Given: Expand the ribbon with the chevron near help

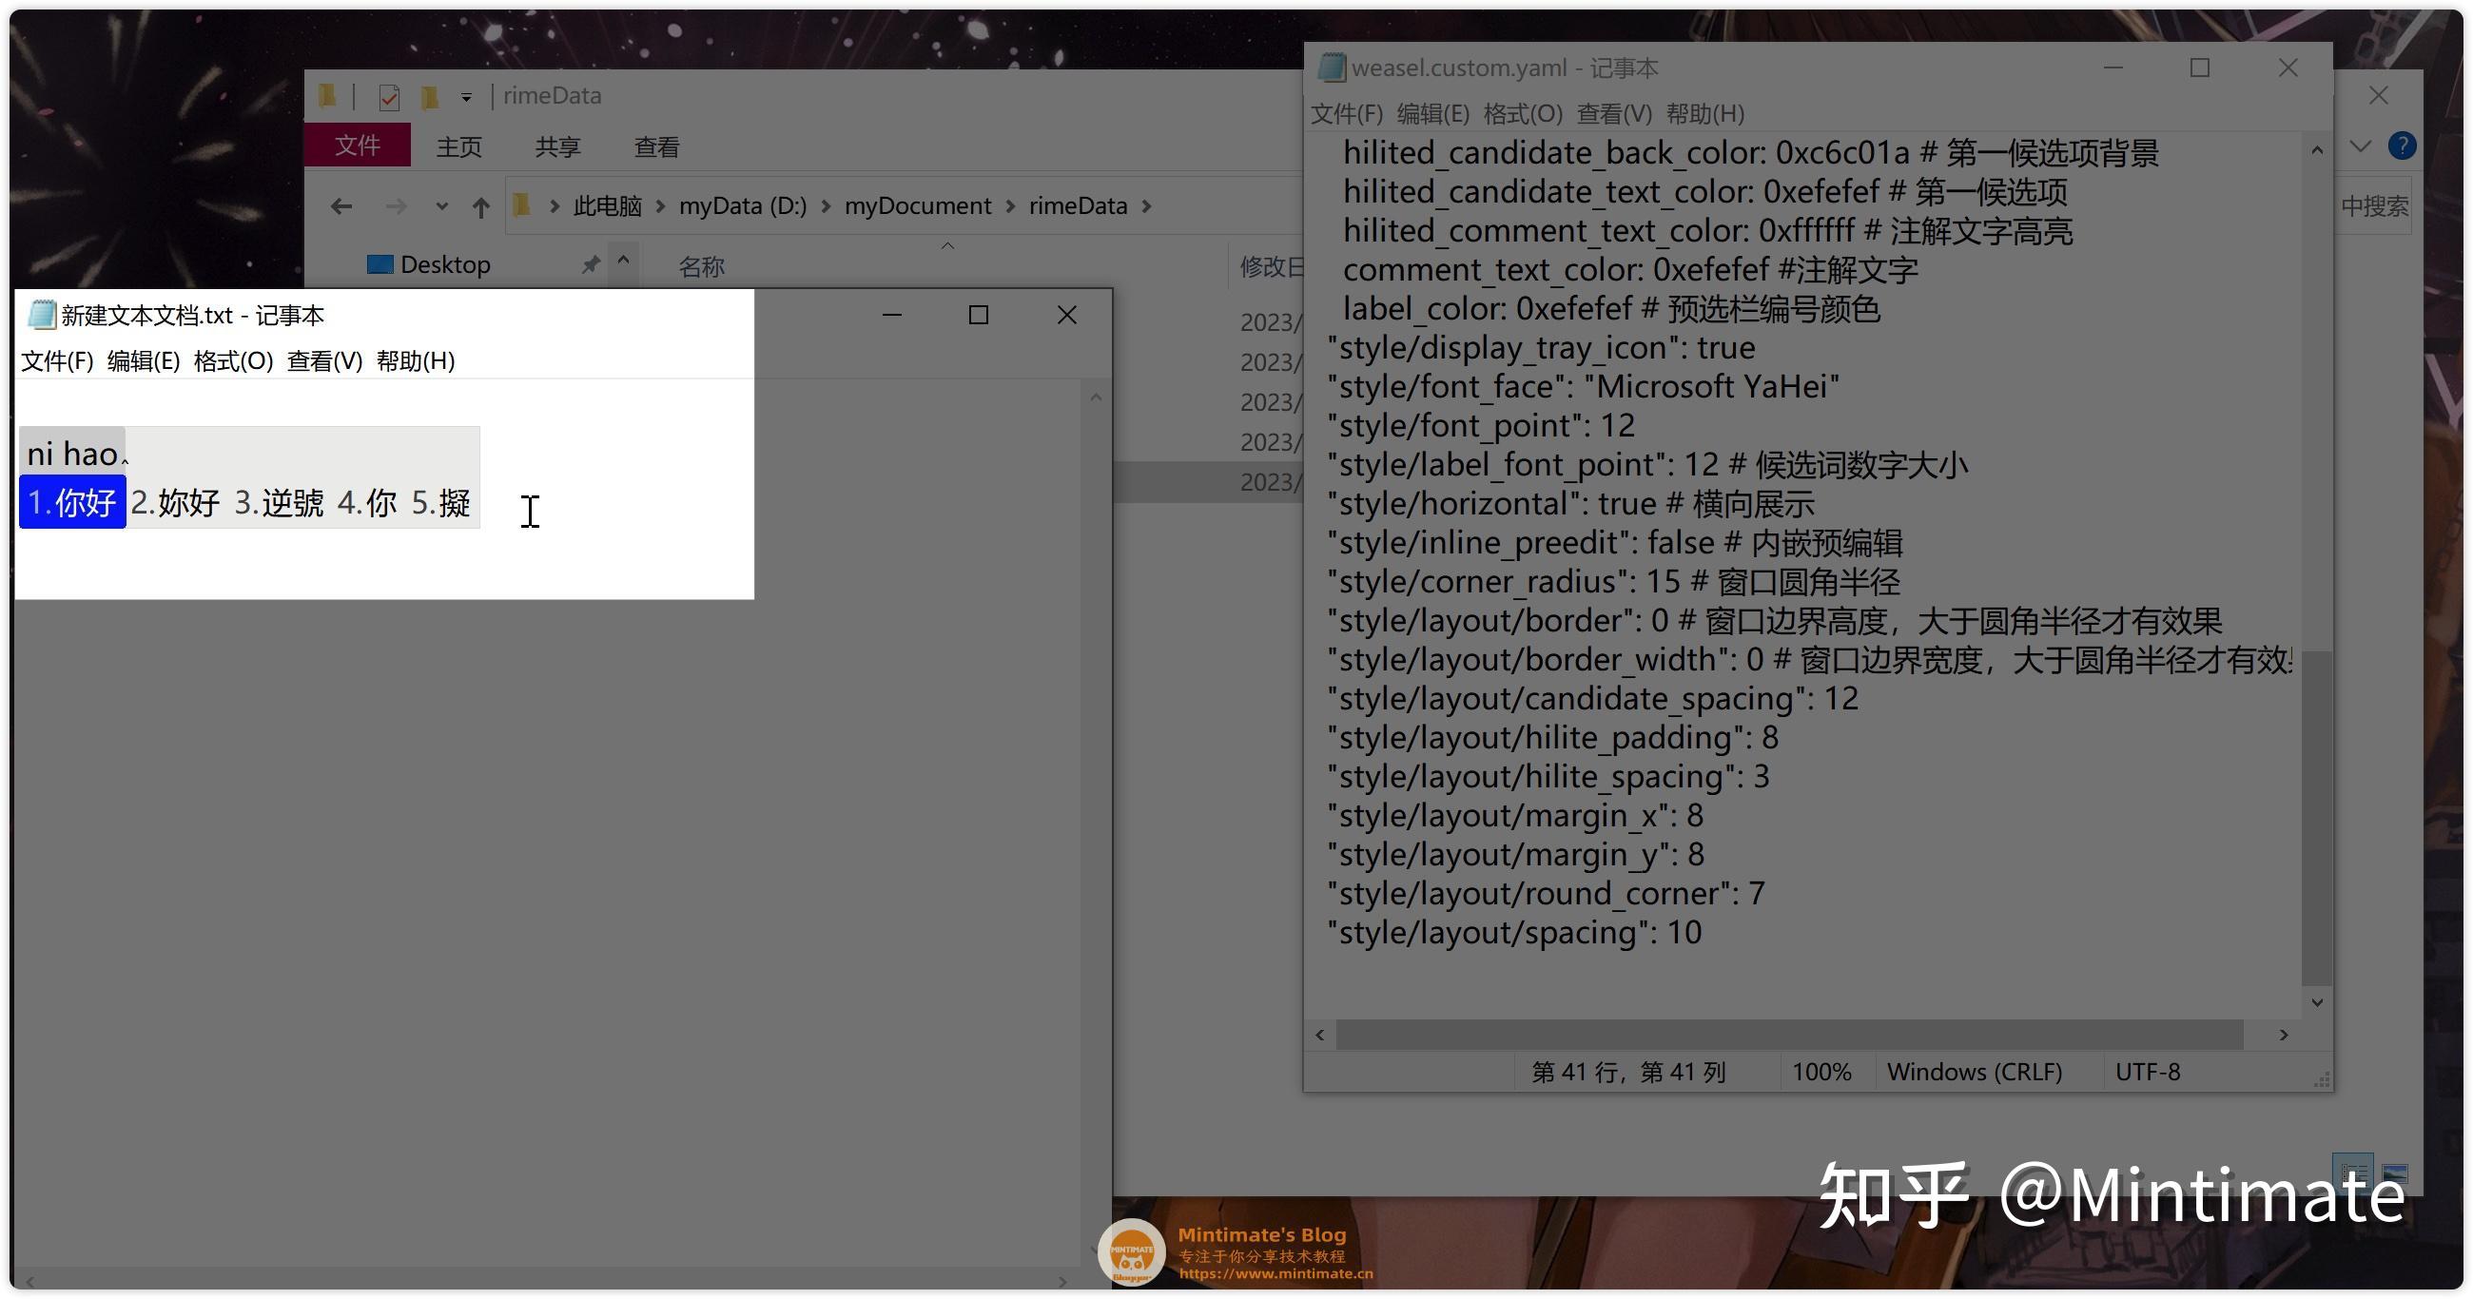Looking at the screenshot, I should click(2360, 145).
